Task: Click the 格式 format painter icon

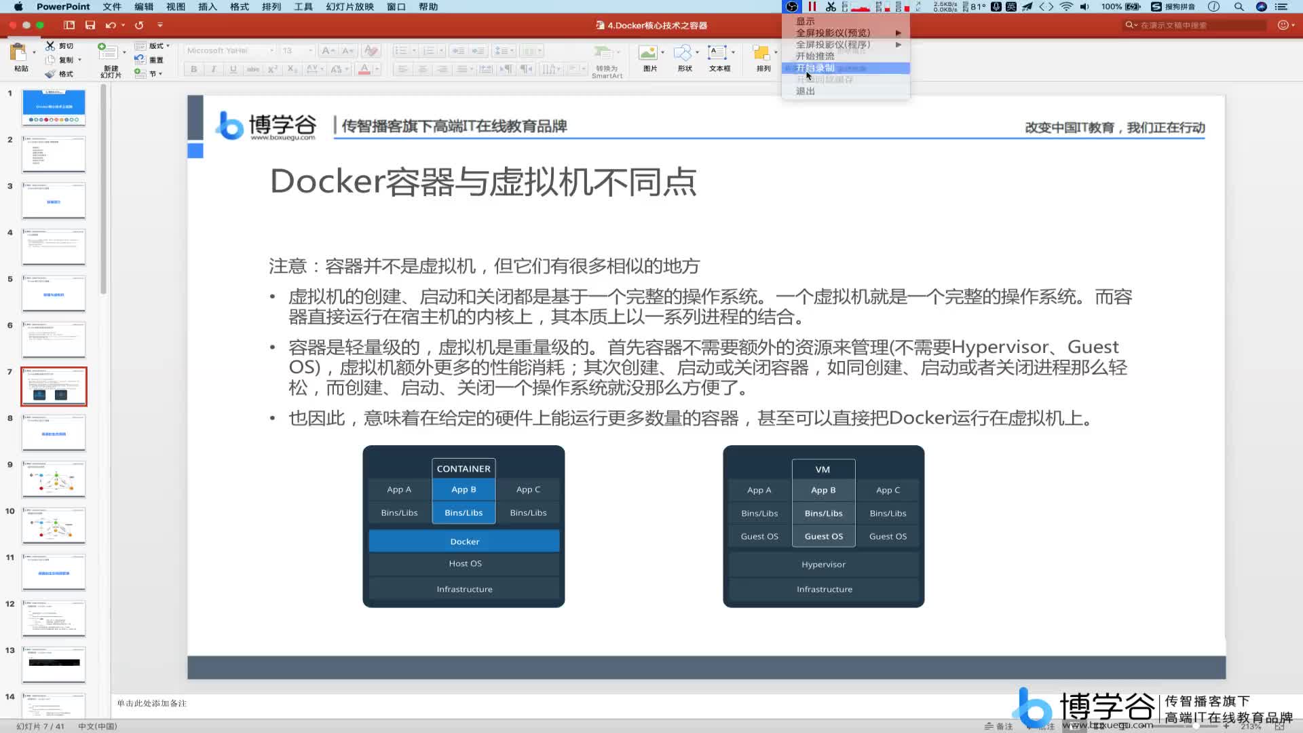Action: [x=50, y=74]
